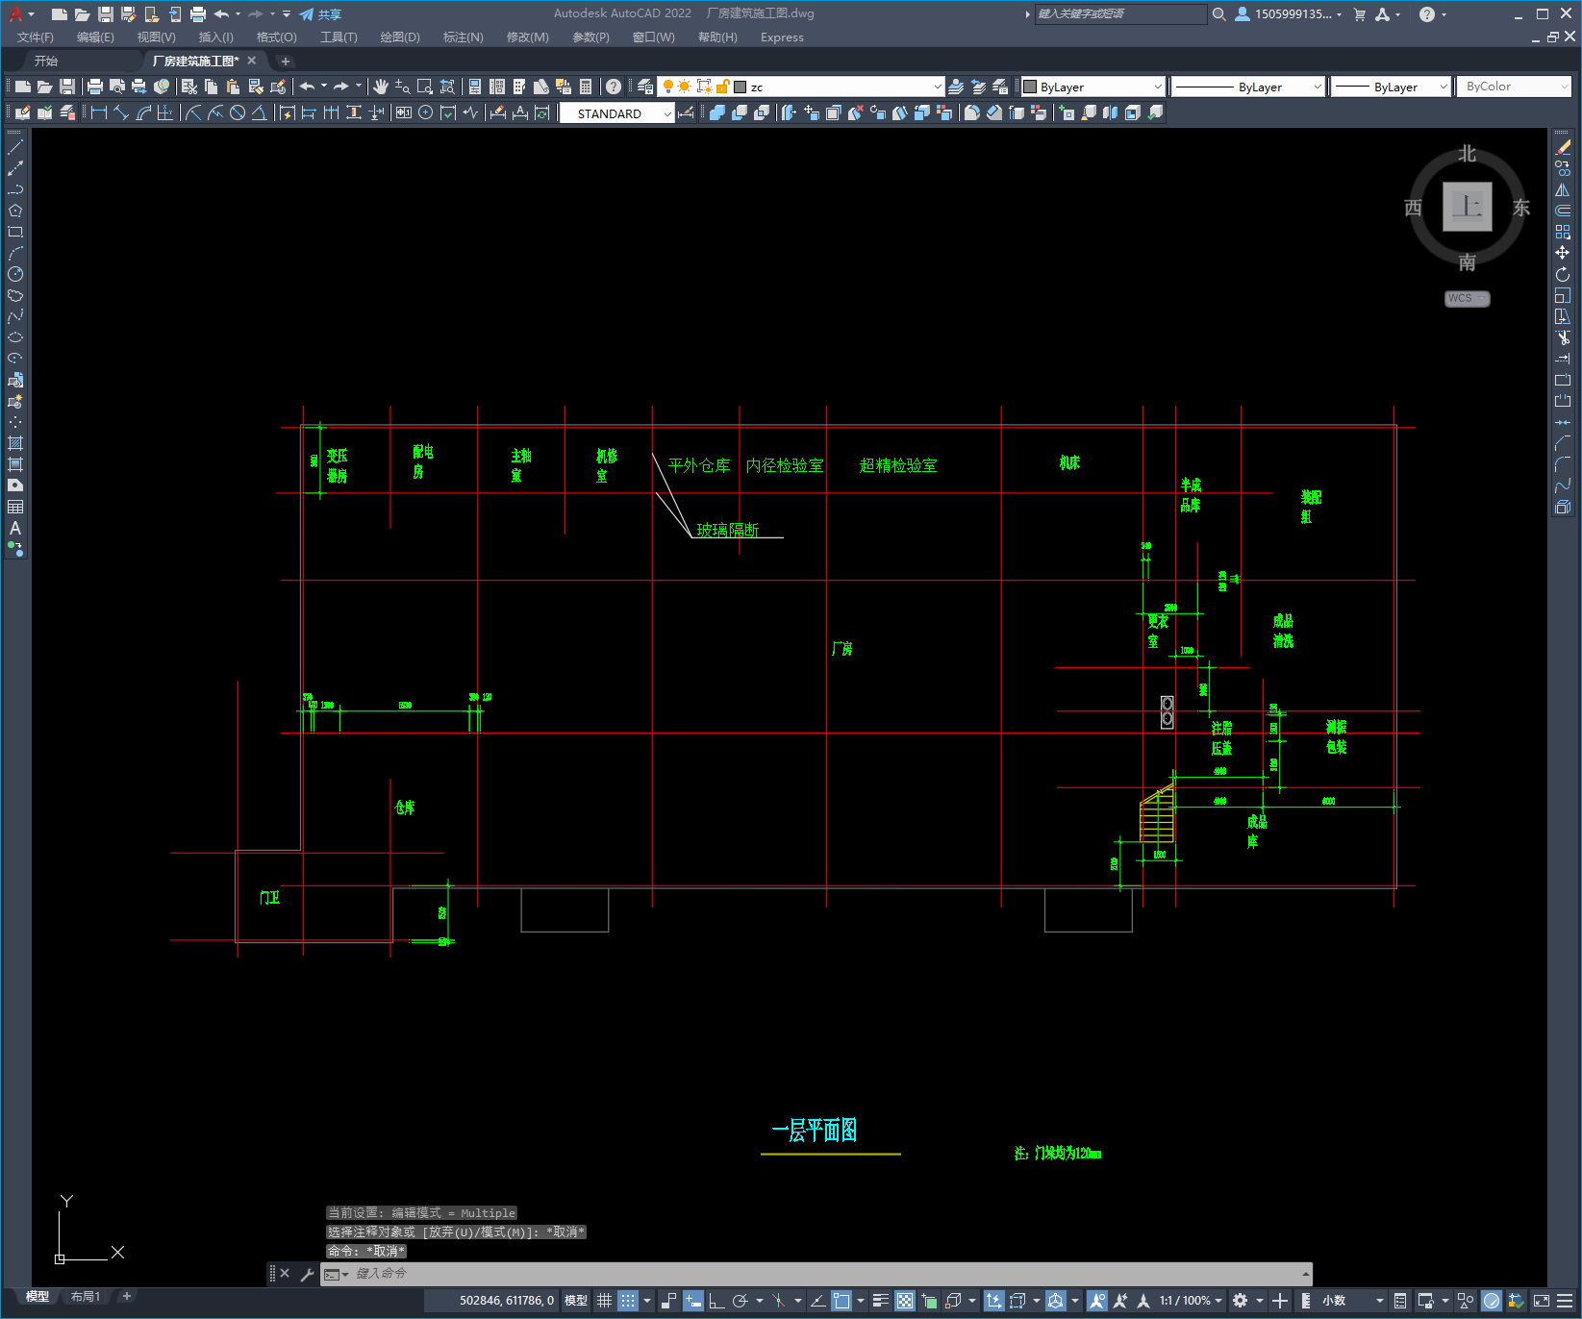Viewport: 1582px width, 1319px height.
Task: Select the Table tool
Action: point(14,507)
